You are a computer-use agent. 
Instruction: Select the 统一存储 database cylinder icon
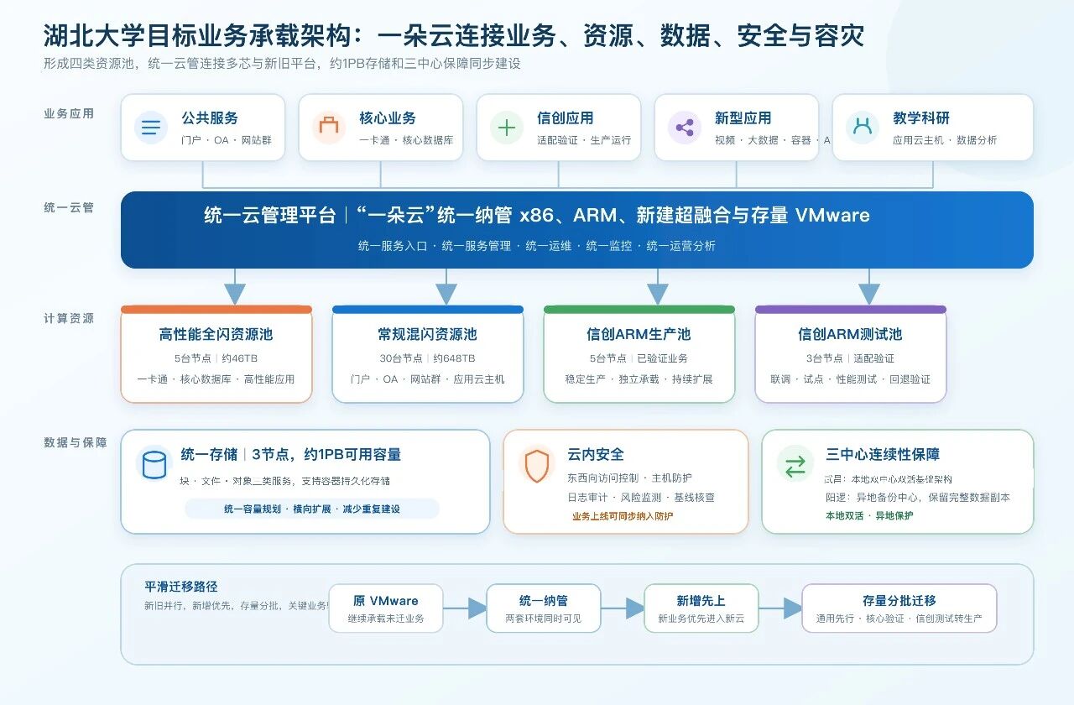[x=154, y=464]
